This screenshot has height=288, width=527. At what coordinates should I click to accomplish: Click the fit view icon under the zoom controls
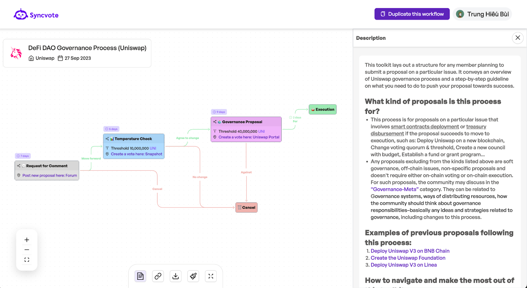[x=27, y=260]
